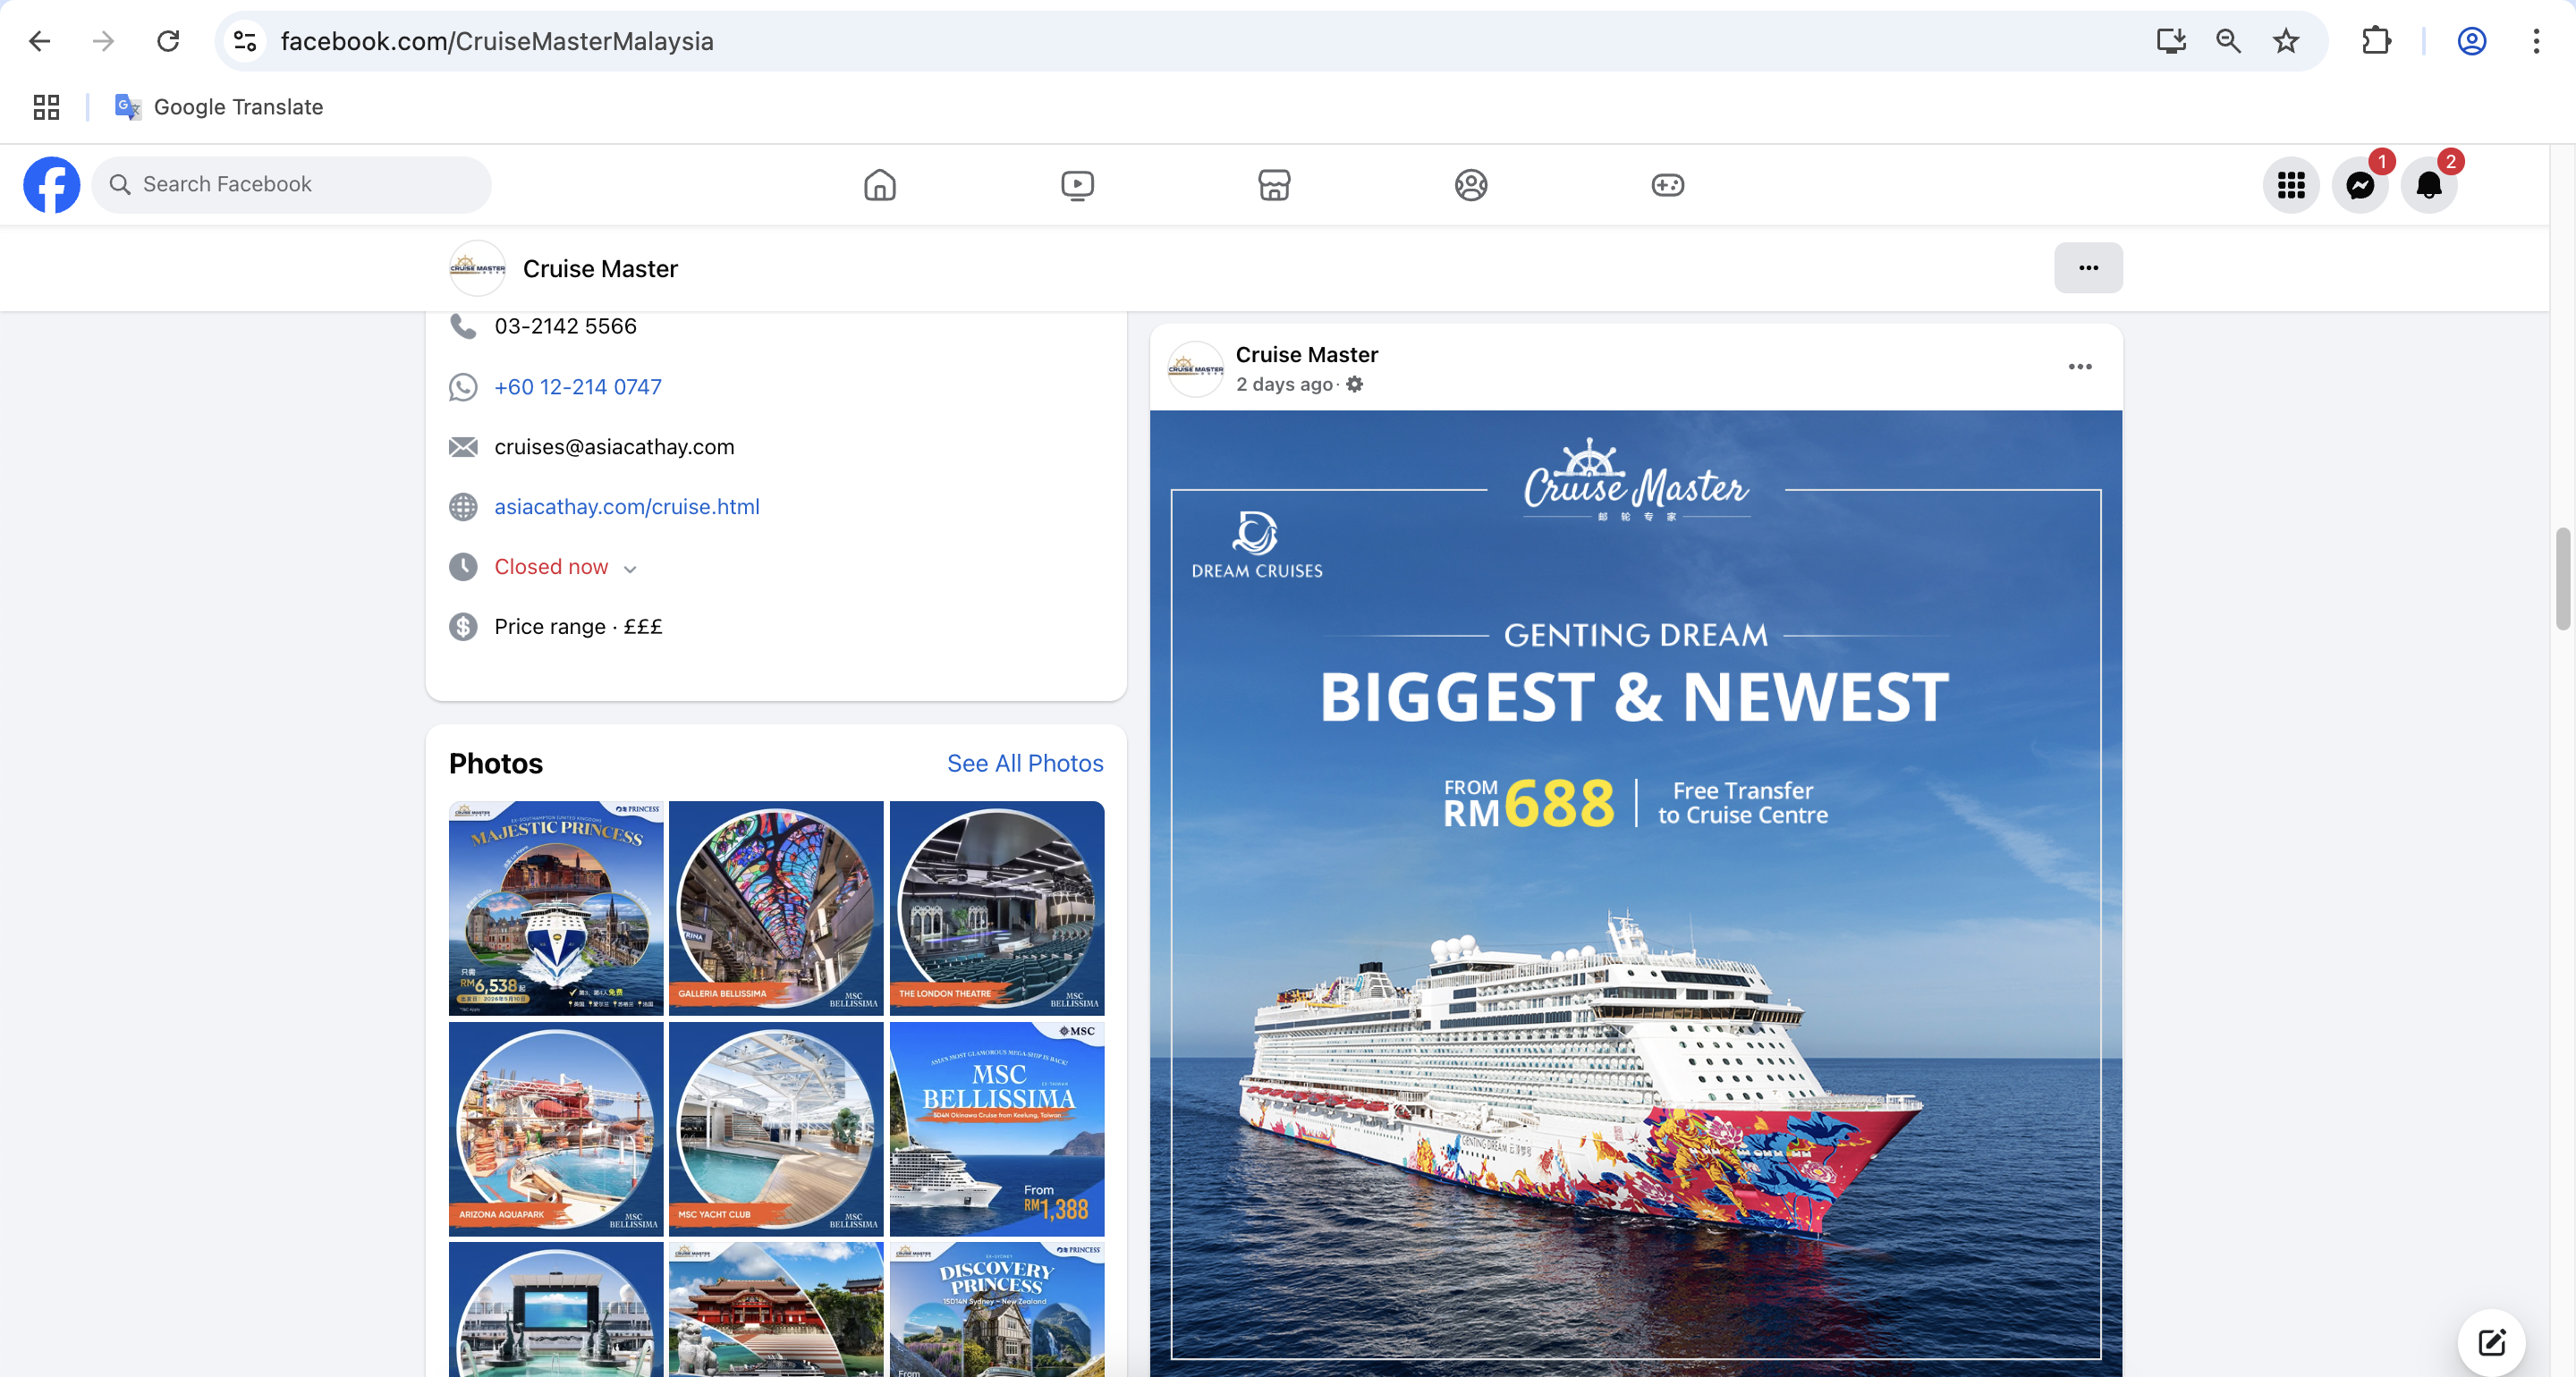Open the Genting Dream post image
The width and height of the screenshot is (2576, 1377).
(x=1636, y=893)
